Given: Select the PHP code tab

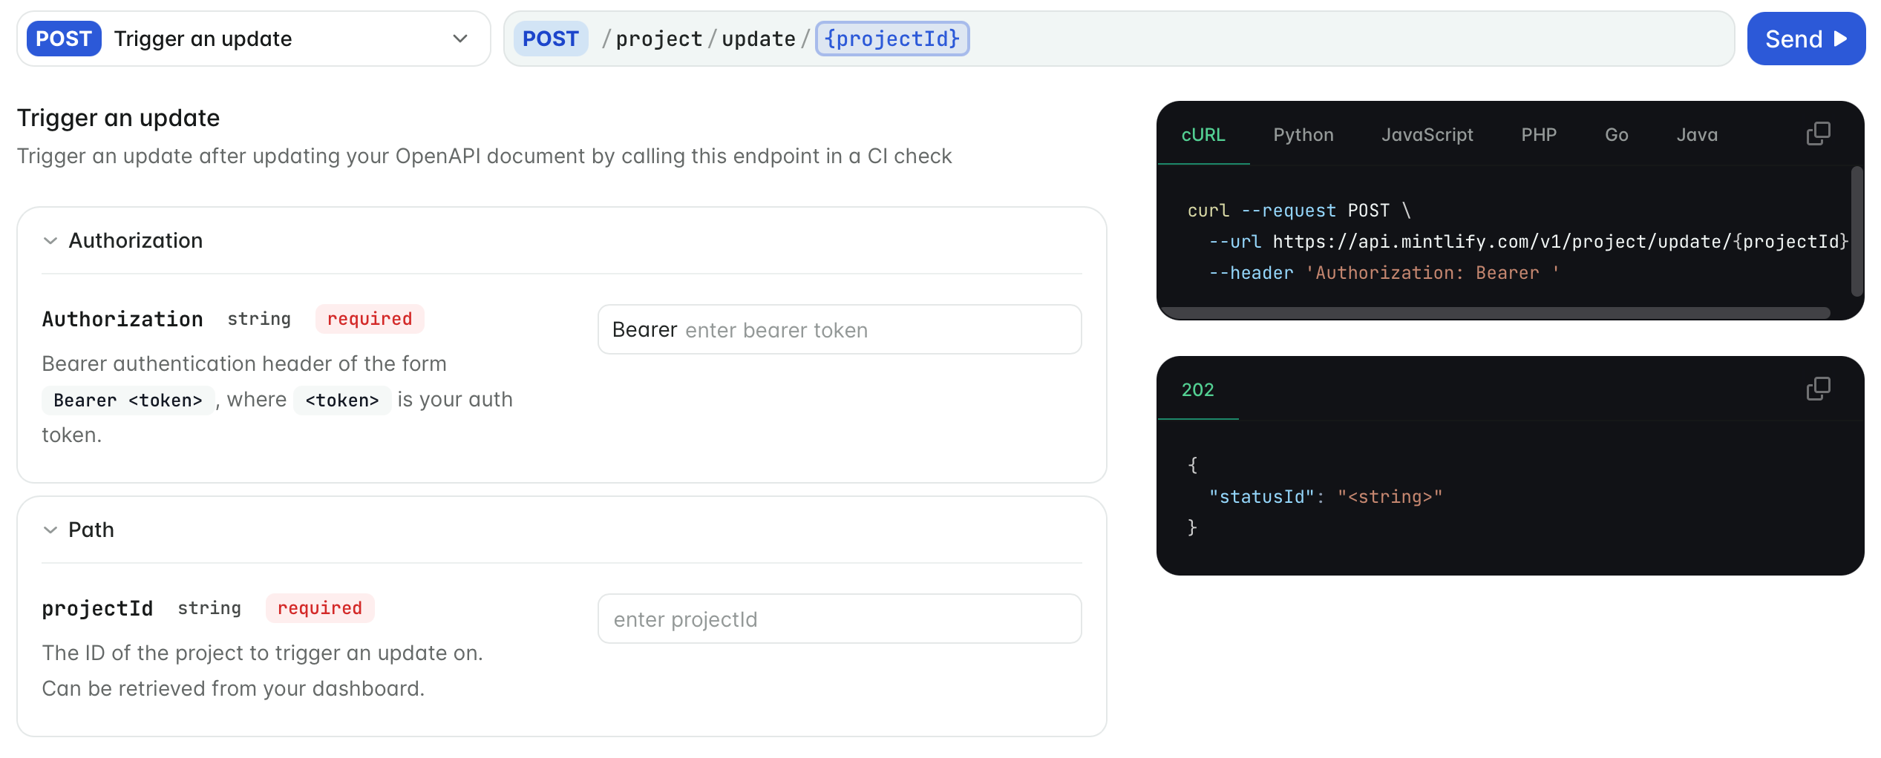Looking at the screenshot, I should [1539, 134].
